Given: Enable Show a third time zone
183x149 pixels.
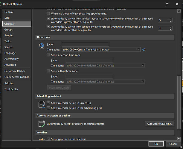Looking at the screenshot, I should pos(49,71).
